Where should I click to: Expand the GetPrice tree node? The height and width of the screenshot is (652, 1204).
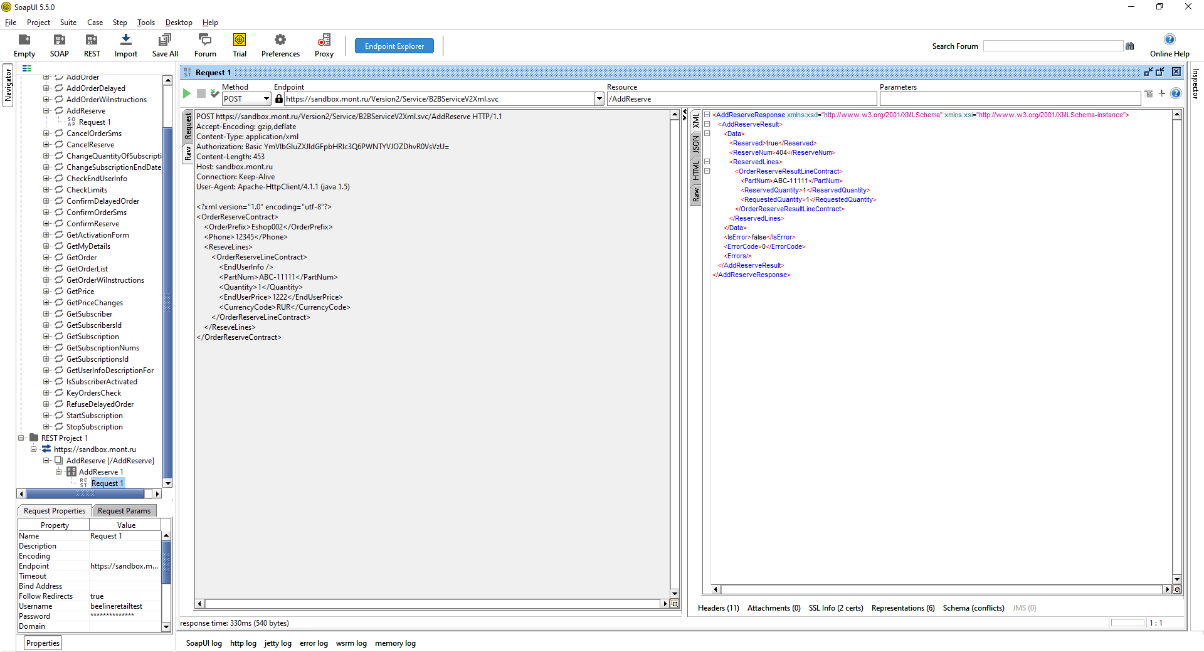[x=46, y=292]
